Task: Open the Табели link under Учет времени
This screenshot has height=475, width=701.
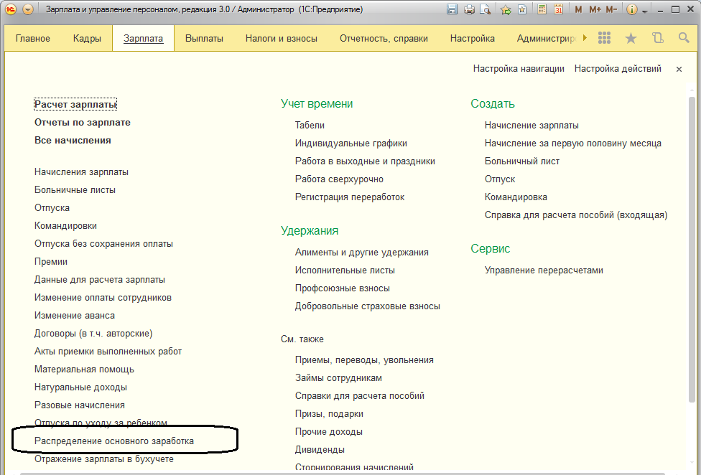Action: click(x=310, y=126)
